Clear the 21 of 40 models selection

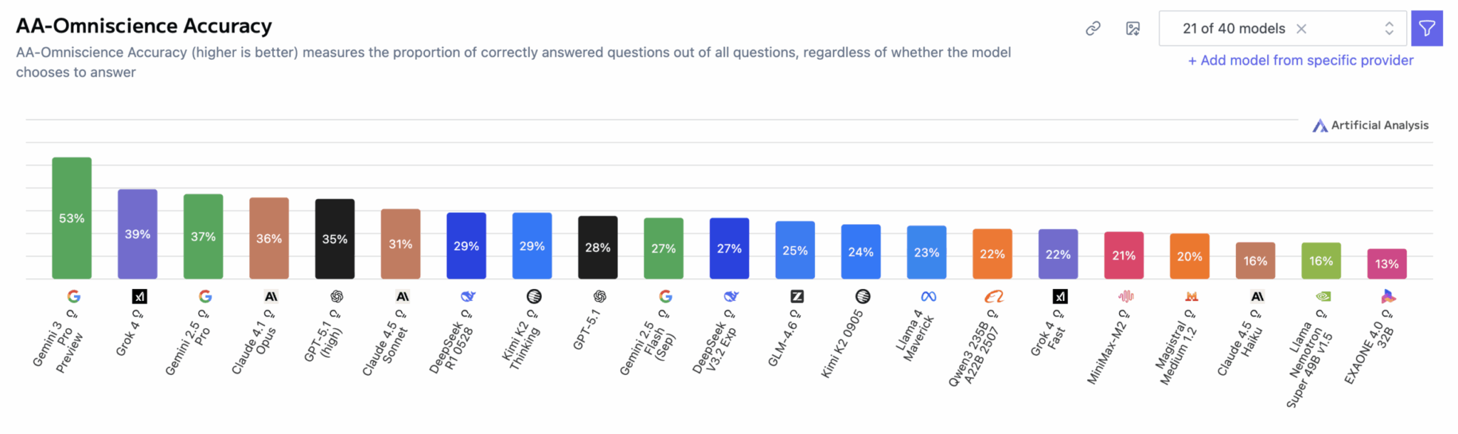[1301, 28]
